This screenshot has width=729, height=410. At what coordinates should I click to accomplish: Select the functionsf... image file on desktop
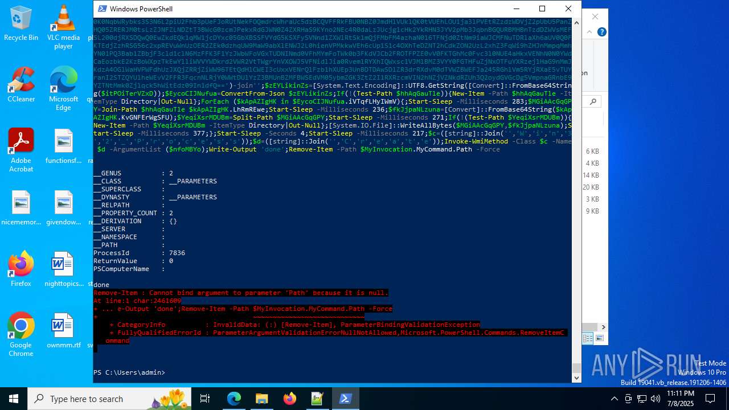(63, 146)
